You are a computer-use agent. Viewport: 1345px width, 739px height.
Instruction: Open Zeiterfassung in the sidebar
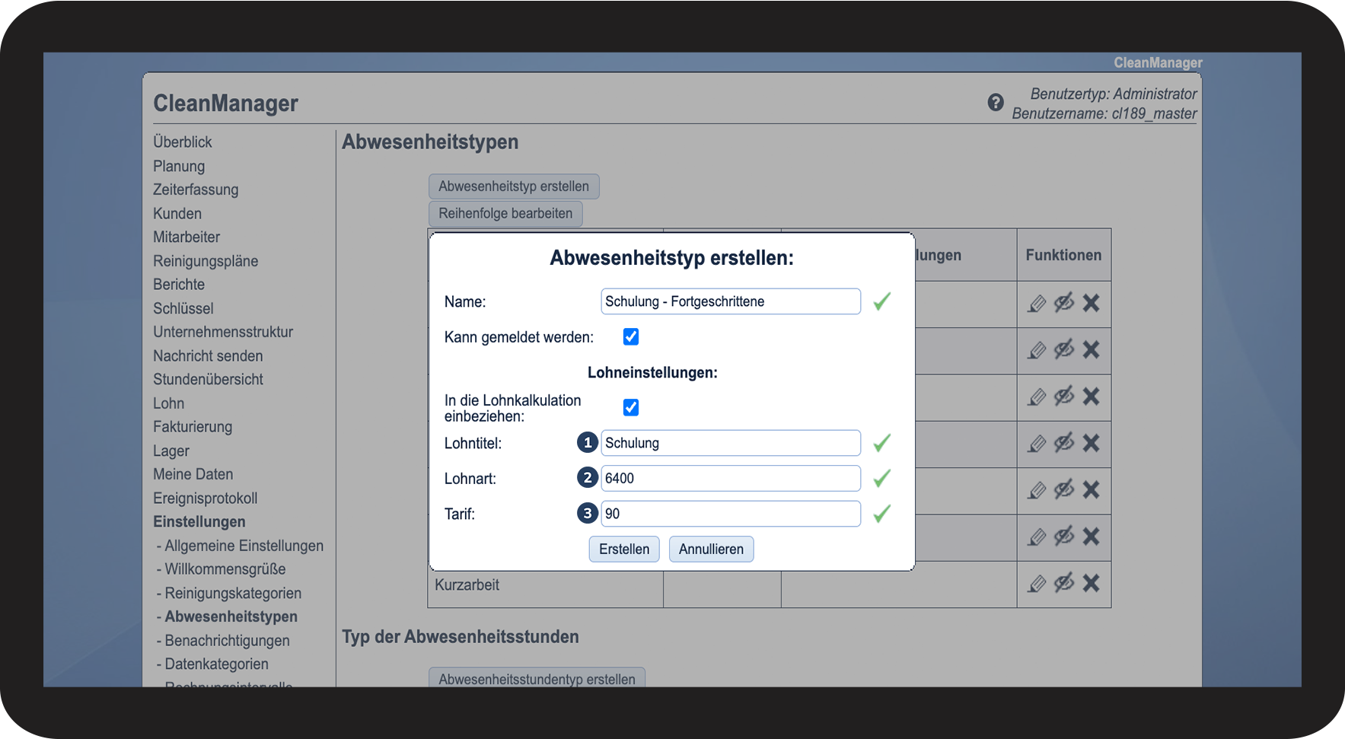point(196,190)
